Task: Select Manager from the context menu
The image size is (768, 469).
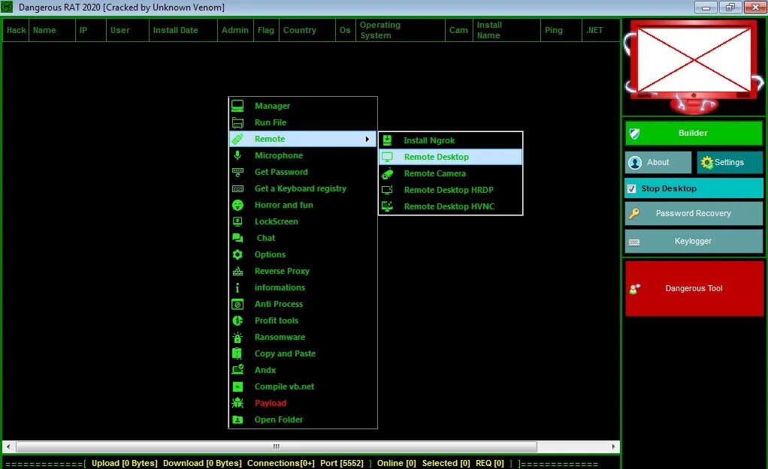Action: tap(303, 106)
